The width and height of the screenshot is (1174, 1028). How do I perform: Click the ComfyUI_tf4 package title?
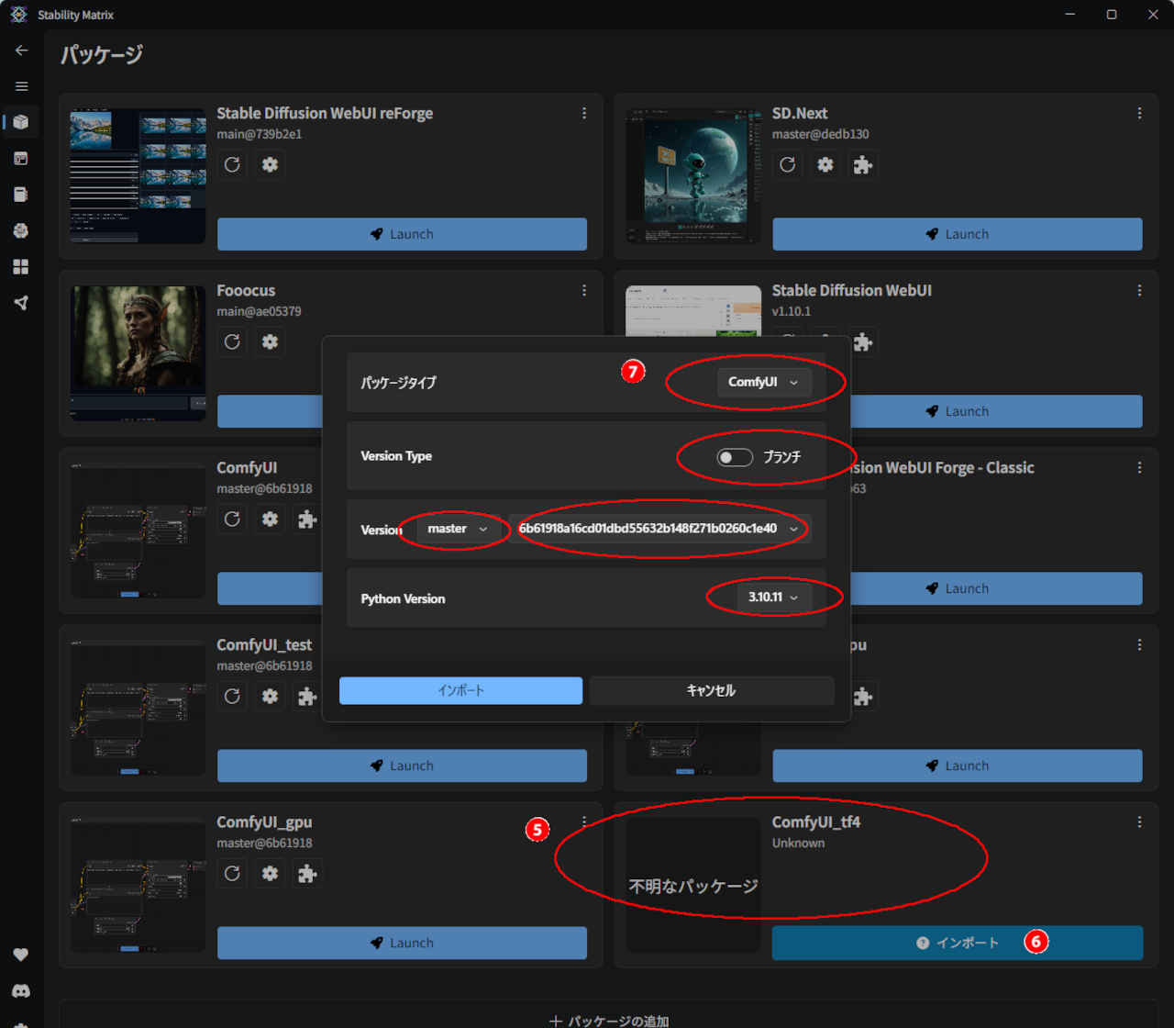click(x=816, y=822)
